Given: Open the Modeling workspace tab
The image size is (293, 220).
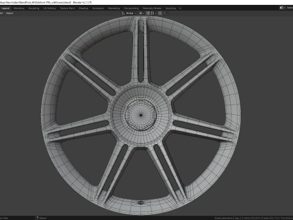Looking at the screenshot, I should click(x=19, y=9).
